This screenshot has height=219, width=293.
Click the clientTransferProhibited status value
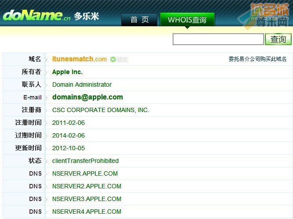pyautogui.click(x=85, y=161)
